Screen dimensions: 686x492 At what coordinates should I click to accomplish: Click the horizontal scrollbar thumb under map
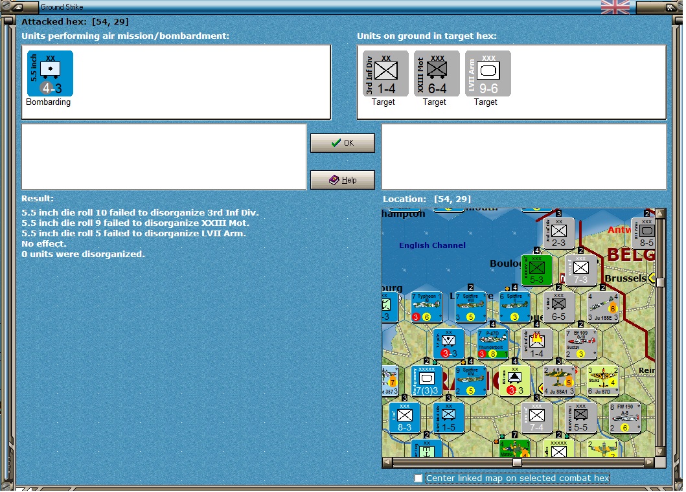517,462
